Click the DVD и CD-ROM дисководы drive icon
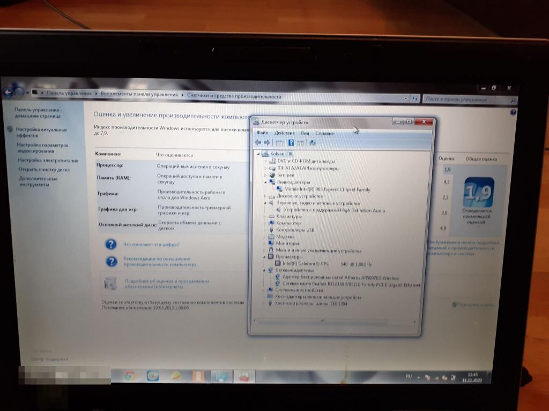This screenshot has width=549, height=411. click(x=272, y=161)
